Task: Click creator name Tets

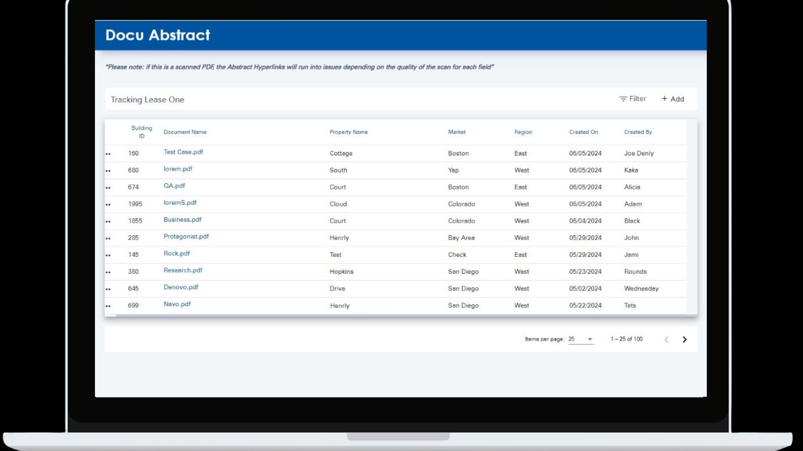Action: [630, 305]
